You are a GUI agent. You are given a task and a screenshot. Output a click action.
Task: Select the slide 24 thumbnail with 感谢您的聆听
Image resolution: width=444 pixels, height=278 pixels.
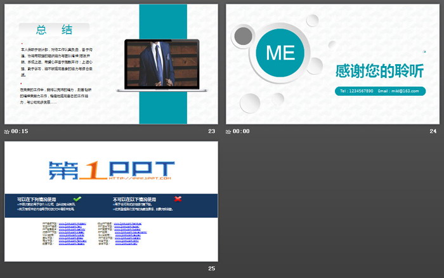click(333, 64)
